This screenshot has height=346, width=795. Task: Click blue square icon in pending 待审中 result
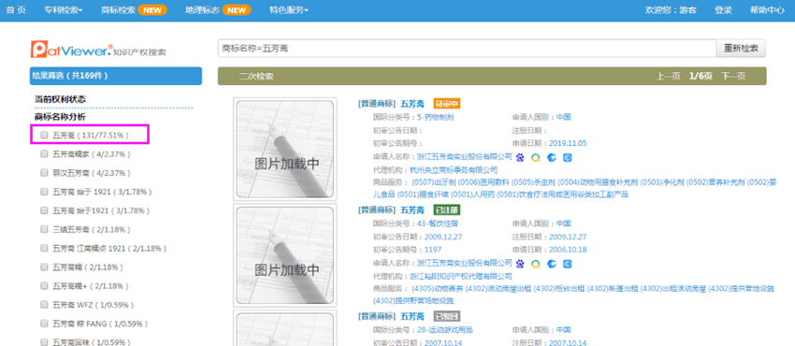pos(568,157)
